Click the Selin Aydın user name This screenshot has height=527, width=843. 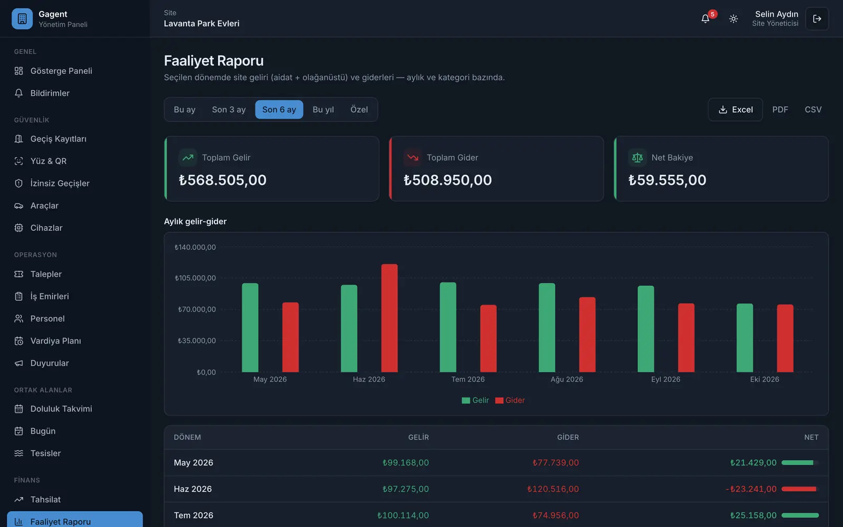(x=777, y=14)
